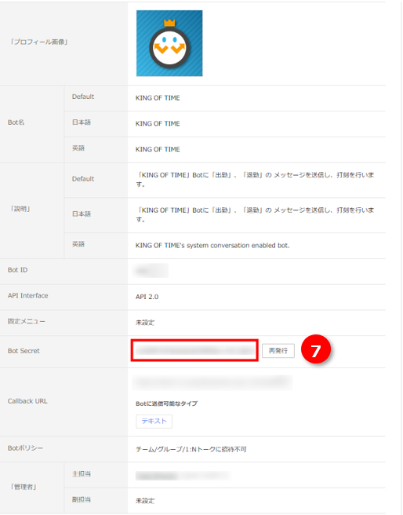Select the 日本語 Bot名 KING OF TIME text
The height and width of the screenshot is (515, 403).
pyautogui.click(x=158, y=123)
